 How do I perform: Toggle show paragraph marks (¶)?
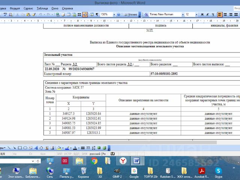[97, 15]
